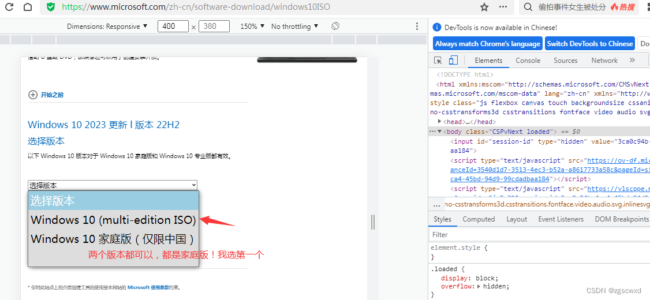Select the highlighted 选择版本 option
Screen dimensions: 650x300
(x=113, y=201)
